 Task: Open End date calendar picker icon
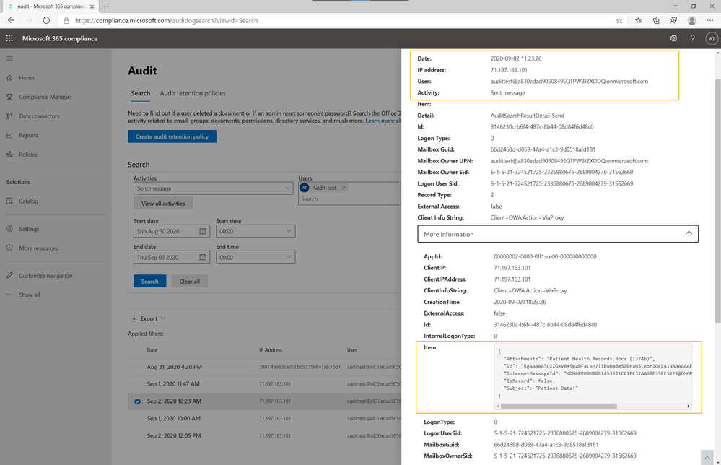click(203, 258)
